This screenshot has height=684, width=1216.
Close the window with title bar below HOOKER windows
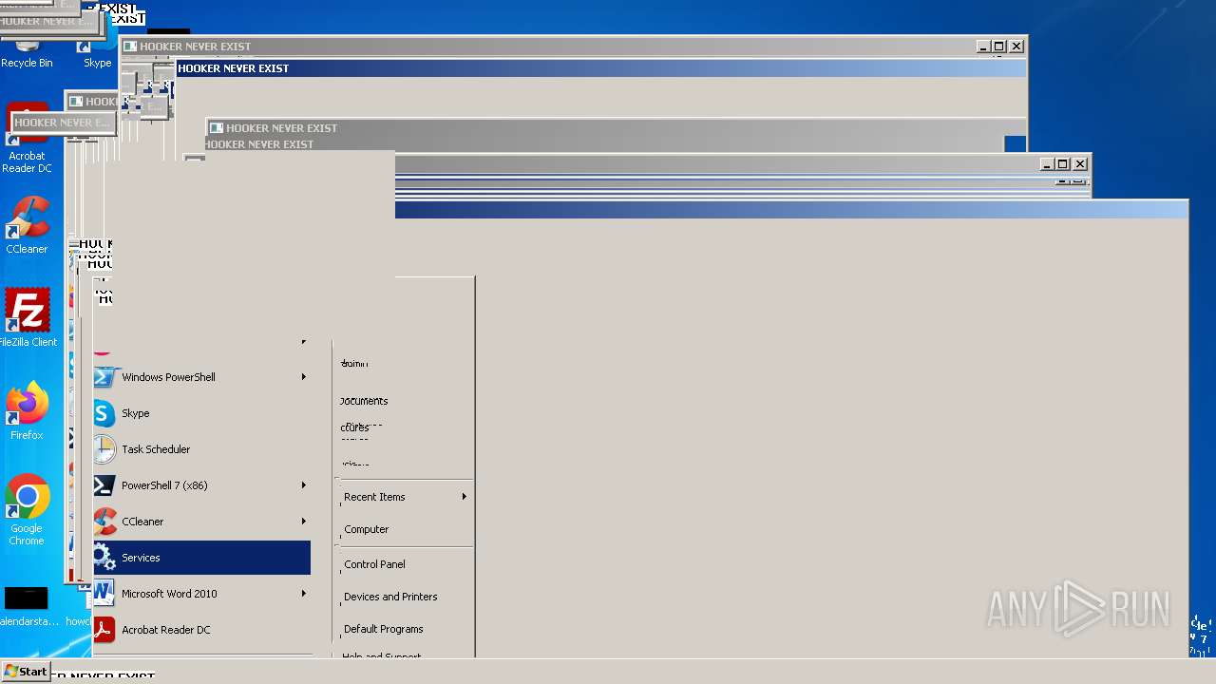1079,164
